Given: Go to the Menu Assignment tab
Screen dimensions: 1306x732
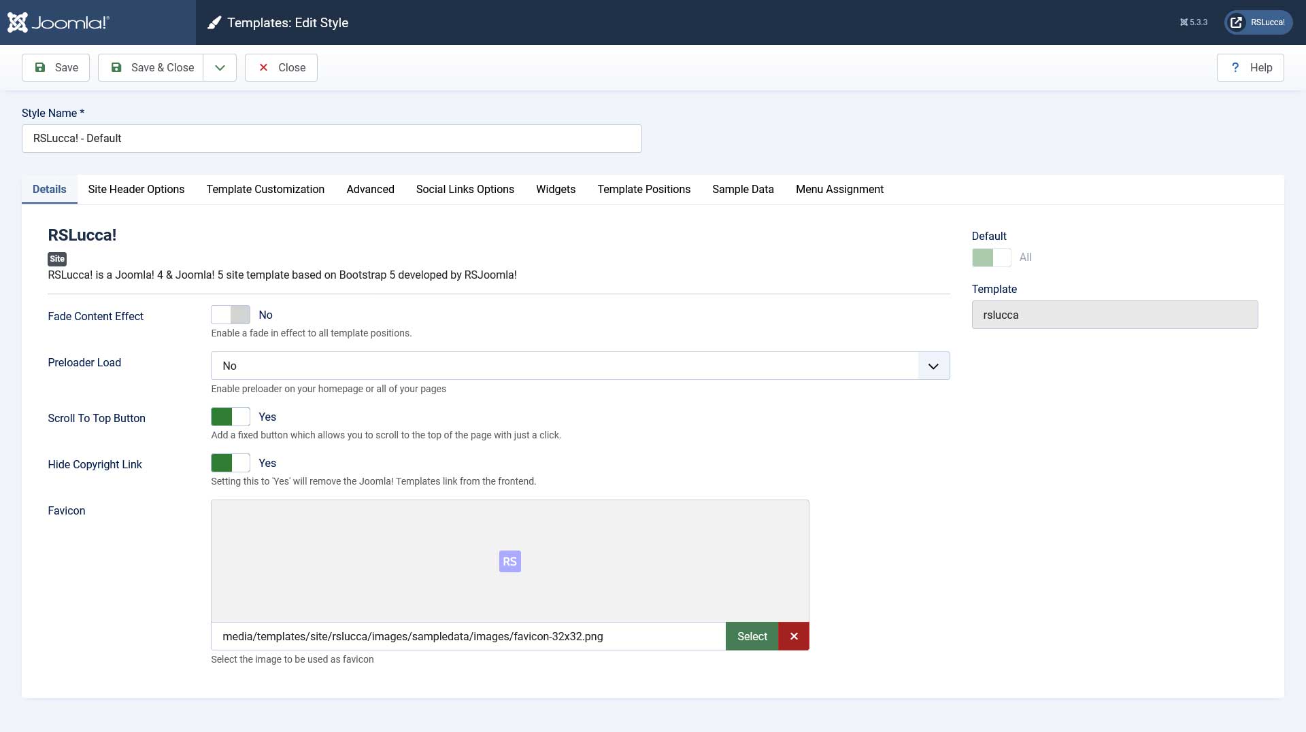Looking at the screenshot, I should tap(839, 189).
